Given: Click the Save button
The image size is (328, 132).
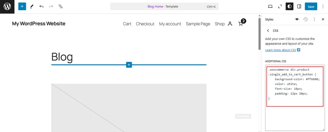Looking at the screenshot, I should (311, 6).
